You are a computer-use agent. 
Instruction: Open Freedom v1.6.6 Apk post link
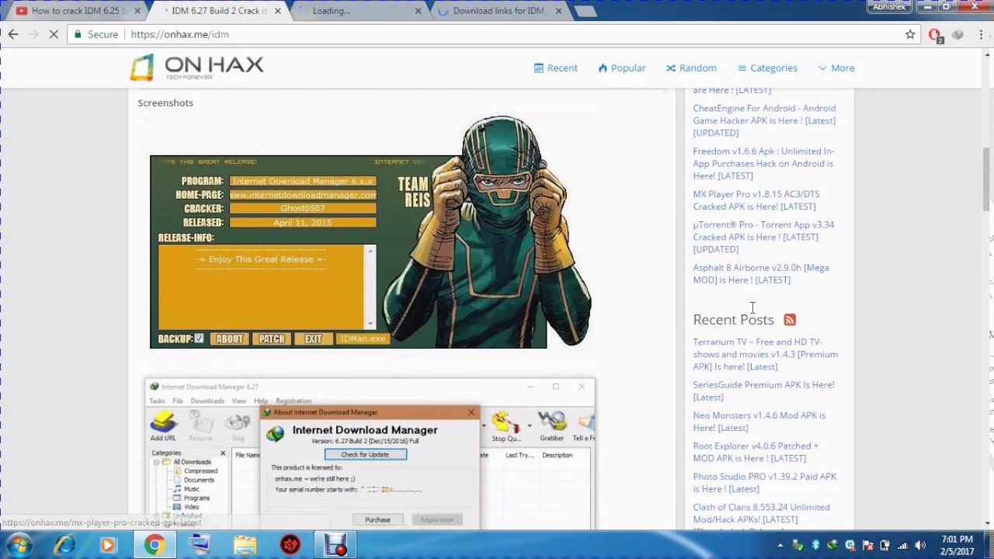(x=763, y=163)
